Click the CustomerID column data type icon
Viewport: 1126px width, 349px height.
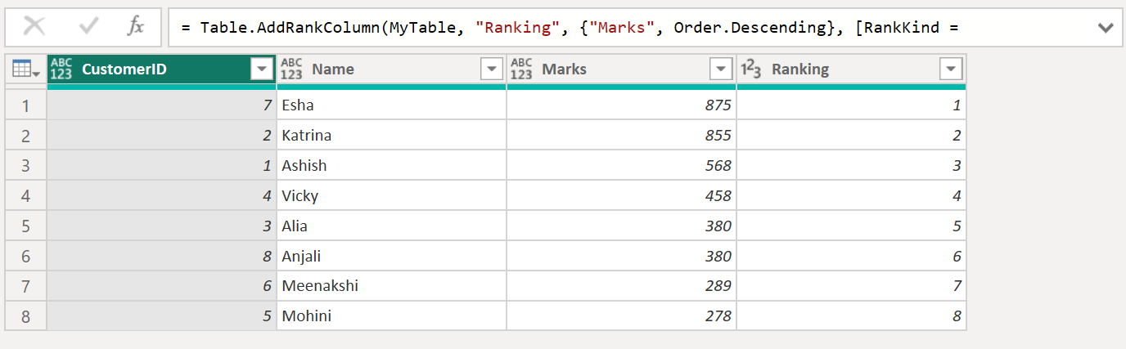[61, 69]
